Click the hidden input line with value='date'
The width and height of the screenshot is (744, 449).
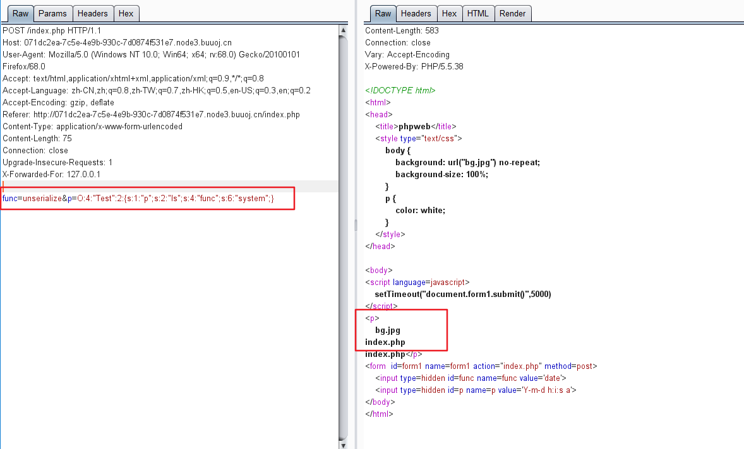pyautogui.click(x=471, y=378)
